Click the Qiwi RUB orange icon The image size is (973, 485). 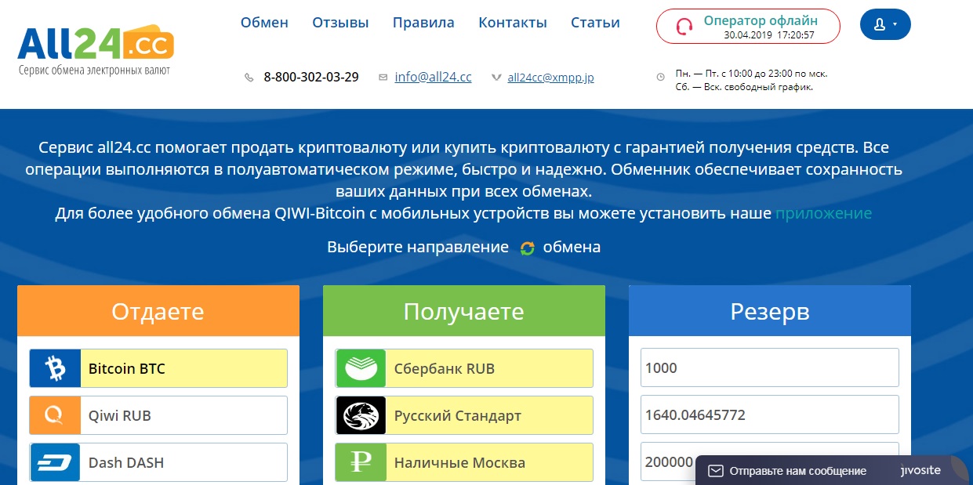point(55,415)
